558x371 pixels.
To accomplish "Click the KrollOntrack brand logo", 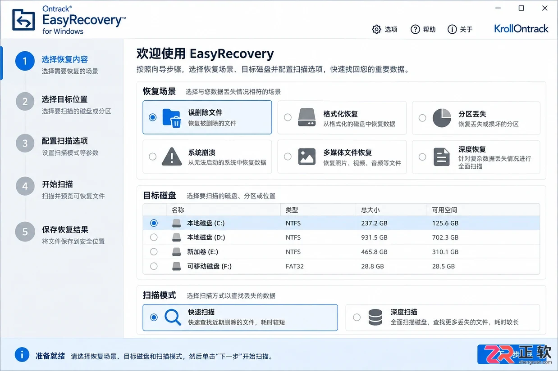I will pyautogui.click(x=521, y=29).
